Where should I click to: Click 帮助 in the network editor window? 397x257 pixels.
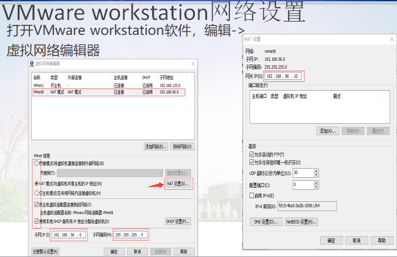[184, 251]
